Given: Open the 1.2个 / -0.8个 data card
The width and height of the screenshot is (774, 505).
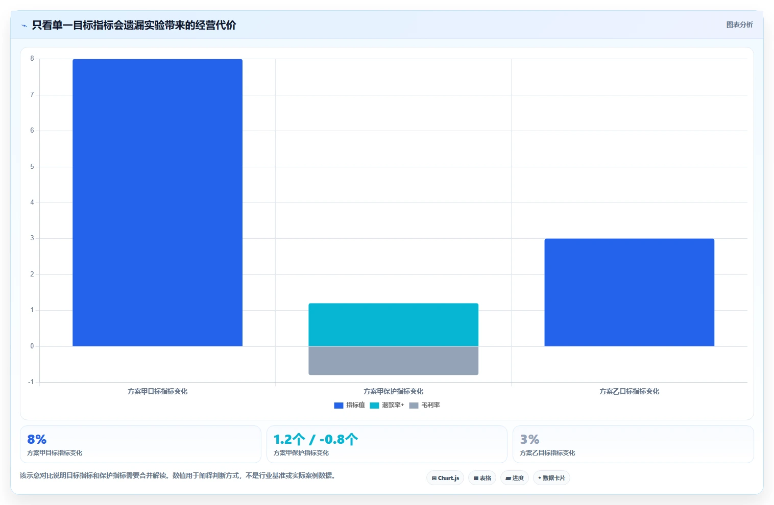Looking at the screenshot, I should click(x=386, y=444).
